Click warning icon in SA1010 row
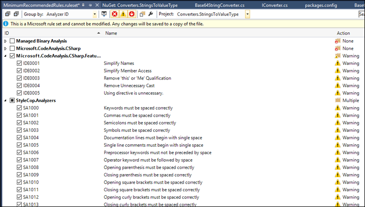 click(338, 182)
